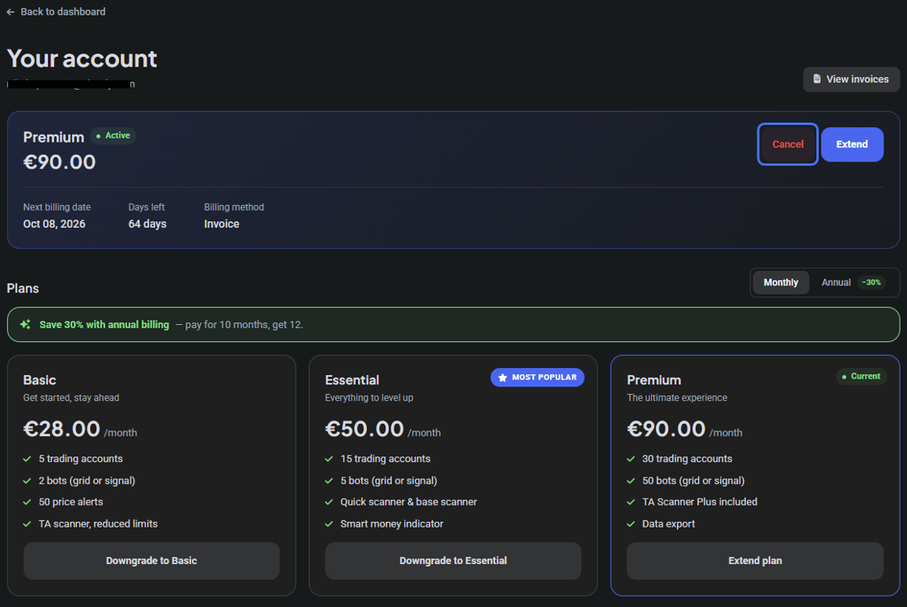
Task: Click the Your account heading
Action: click(x=82, y=58)
